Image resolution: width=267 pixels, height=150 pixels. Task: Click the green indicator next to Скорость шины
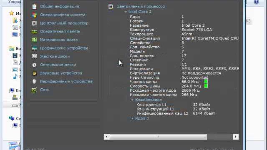(x=206, y=86)
